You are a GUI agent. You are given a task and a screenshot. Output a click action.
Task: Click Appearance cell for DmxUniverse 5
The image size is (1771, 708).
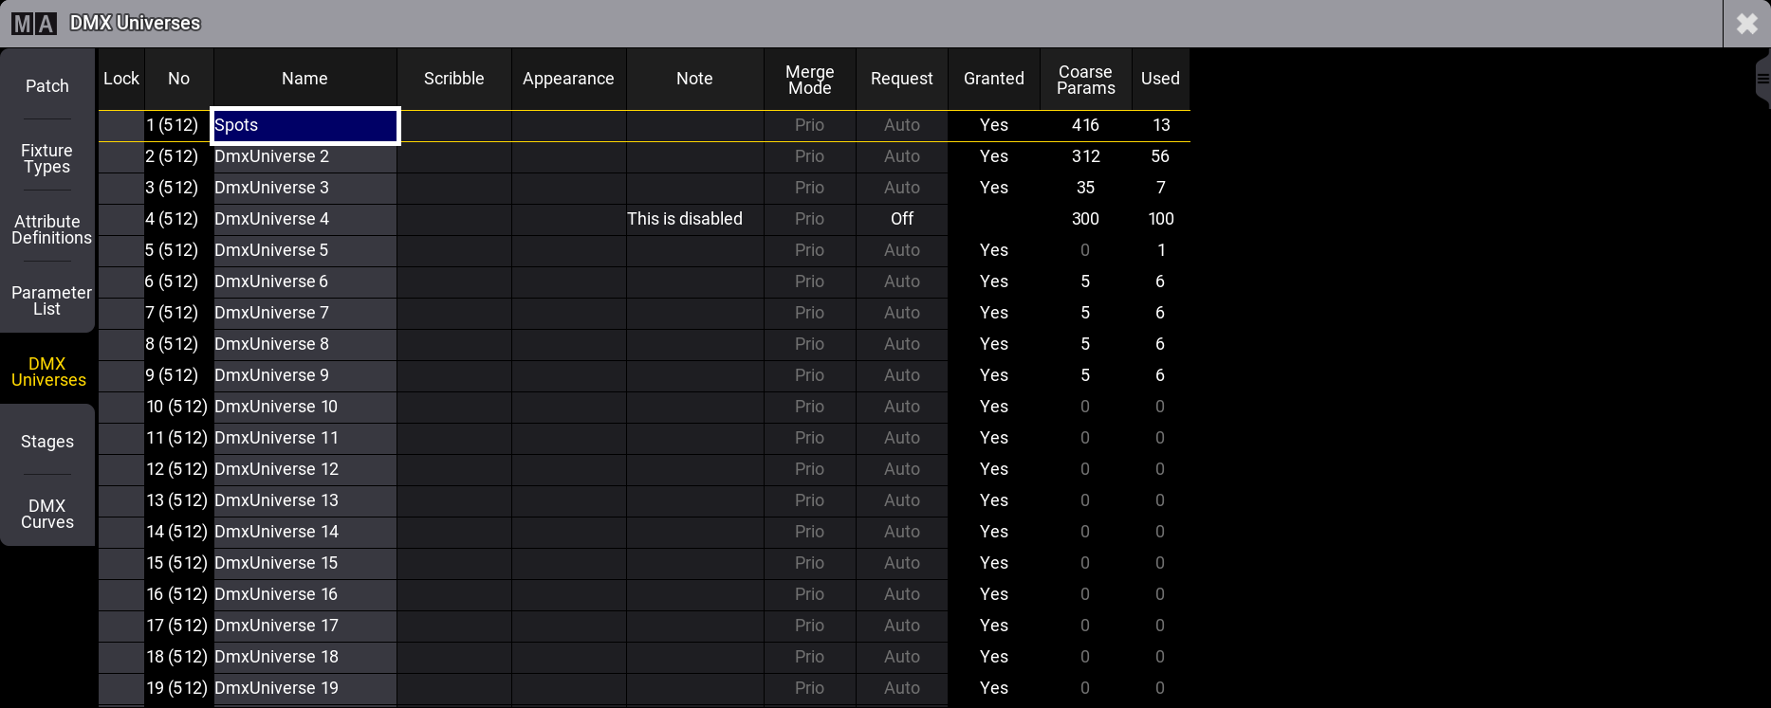(x=568, y=250)
